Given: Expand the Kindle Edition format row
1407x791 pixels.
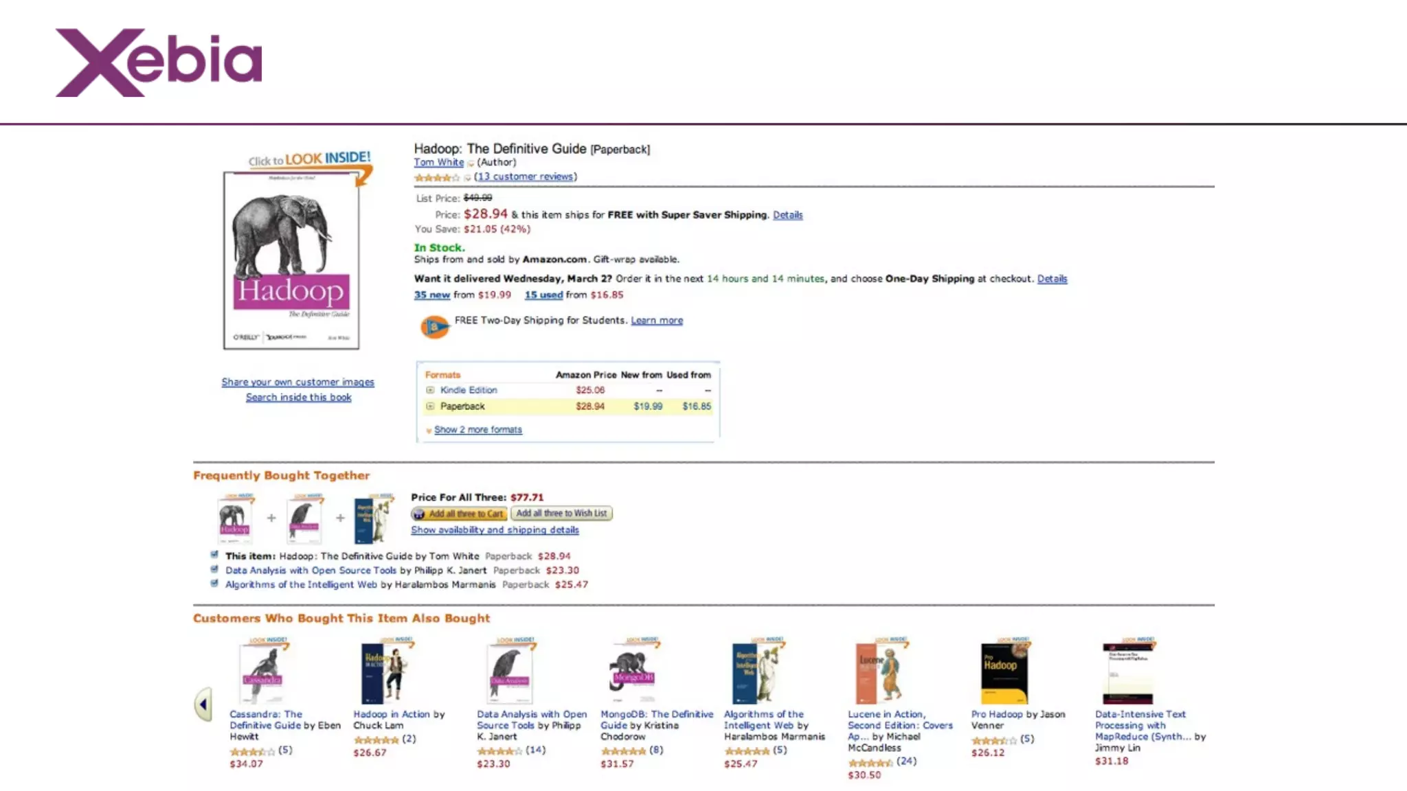Looking at the screenshot, I should (x=430, y=390).
